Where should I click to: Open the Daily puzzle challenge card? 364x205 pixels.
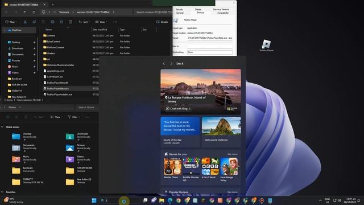click(221, 132)
